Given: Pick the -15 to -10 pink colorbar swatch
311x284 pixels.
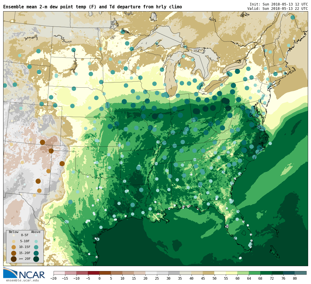Looking at the screenshot, I should (x=71, y=273).
